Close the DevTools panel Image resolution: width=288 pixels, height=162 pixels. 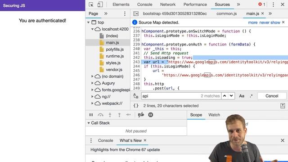tap(283, 4)
